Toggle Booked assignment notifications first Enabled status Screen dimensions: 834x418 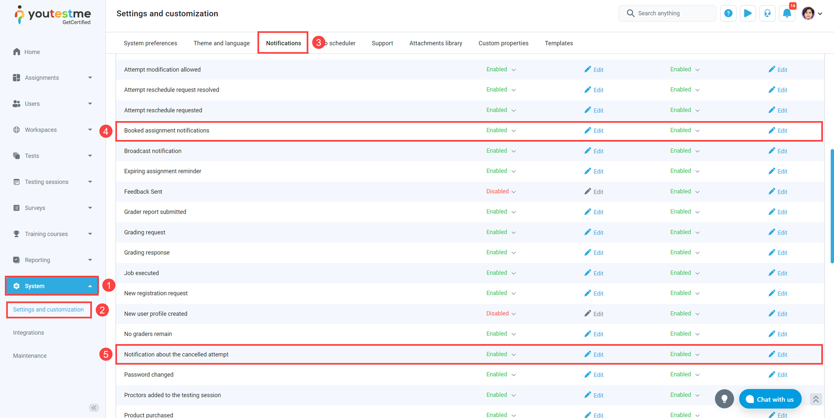[501, 130]
